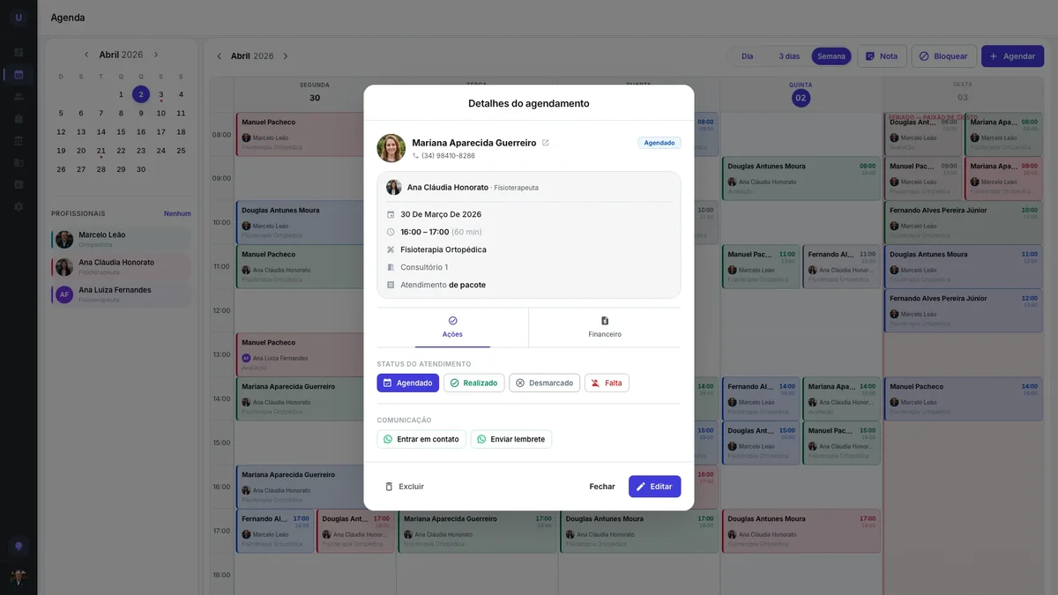This screenshot has height=595, width=1058.
Task: Click the lightbulb icon in sidebar bottom
Action: pos(19,547)
